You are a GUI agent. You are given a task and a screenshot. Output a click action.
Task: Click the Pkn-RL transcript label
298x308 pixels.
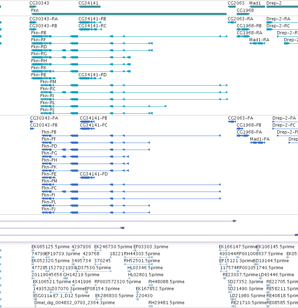coord(48,103)
